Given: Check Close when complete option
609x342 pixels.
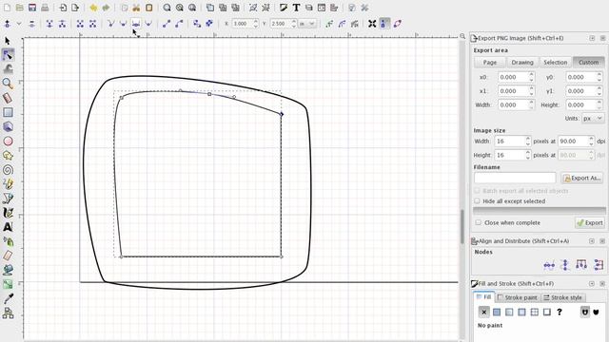Looking at the screenshot, I should click(478, 222).
